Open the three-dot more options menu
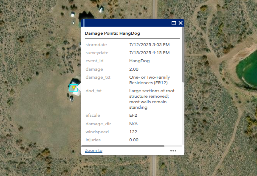This screenshot has height=176, width=257. [173, 151]
